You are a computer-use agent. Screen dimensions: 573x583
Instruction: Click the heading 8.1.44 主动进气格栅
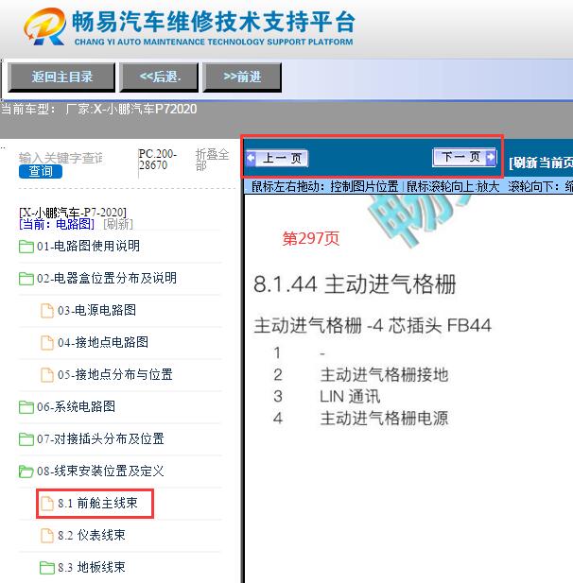[x=355, y=284]
